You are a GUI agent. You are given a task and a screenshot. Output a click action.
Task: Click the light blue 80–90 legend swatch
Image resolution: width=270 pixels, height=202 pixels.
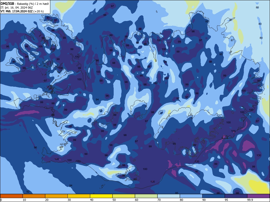click(x=191, y=196)
